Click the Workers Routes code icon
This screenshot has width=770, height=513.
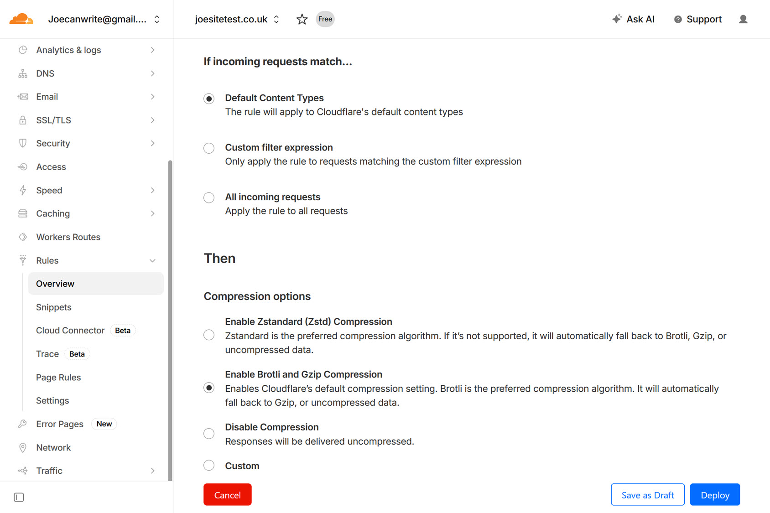[23, 237]
